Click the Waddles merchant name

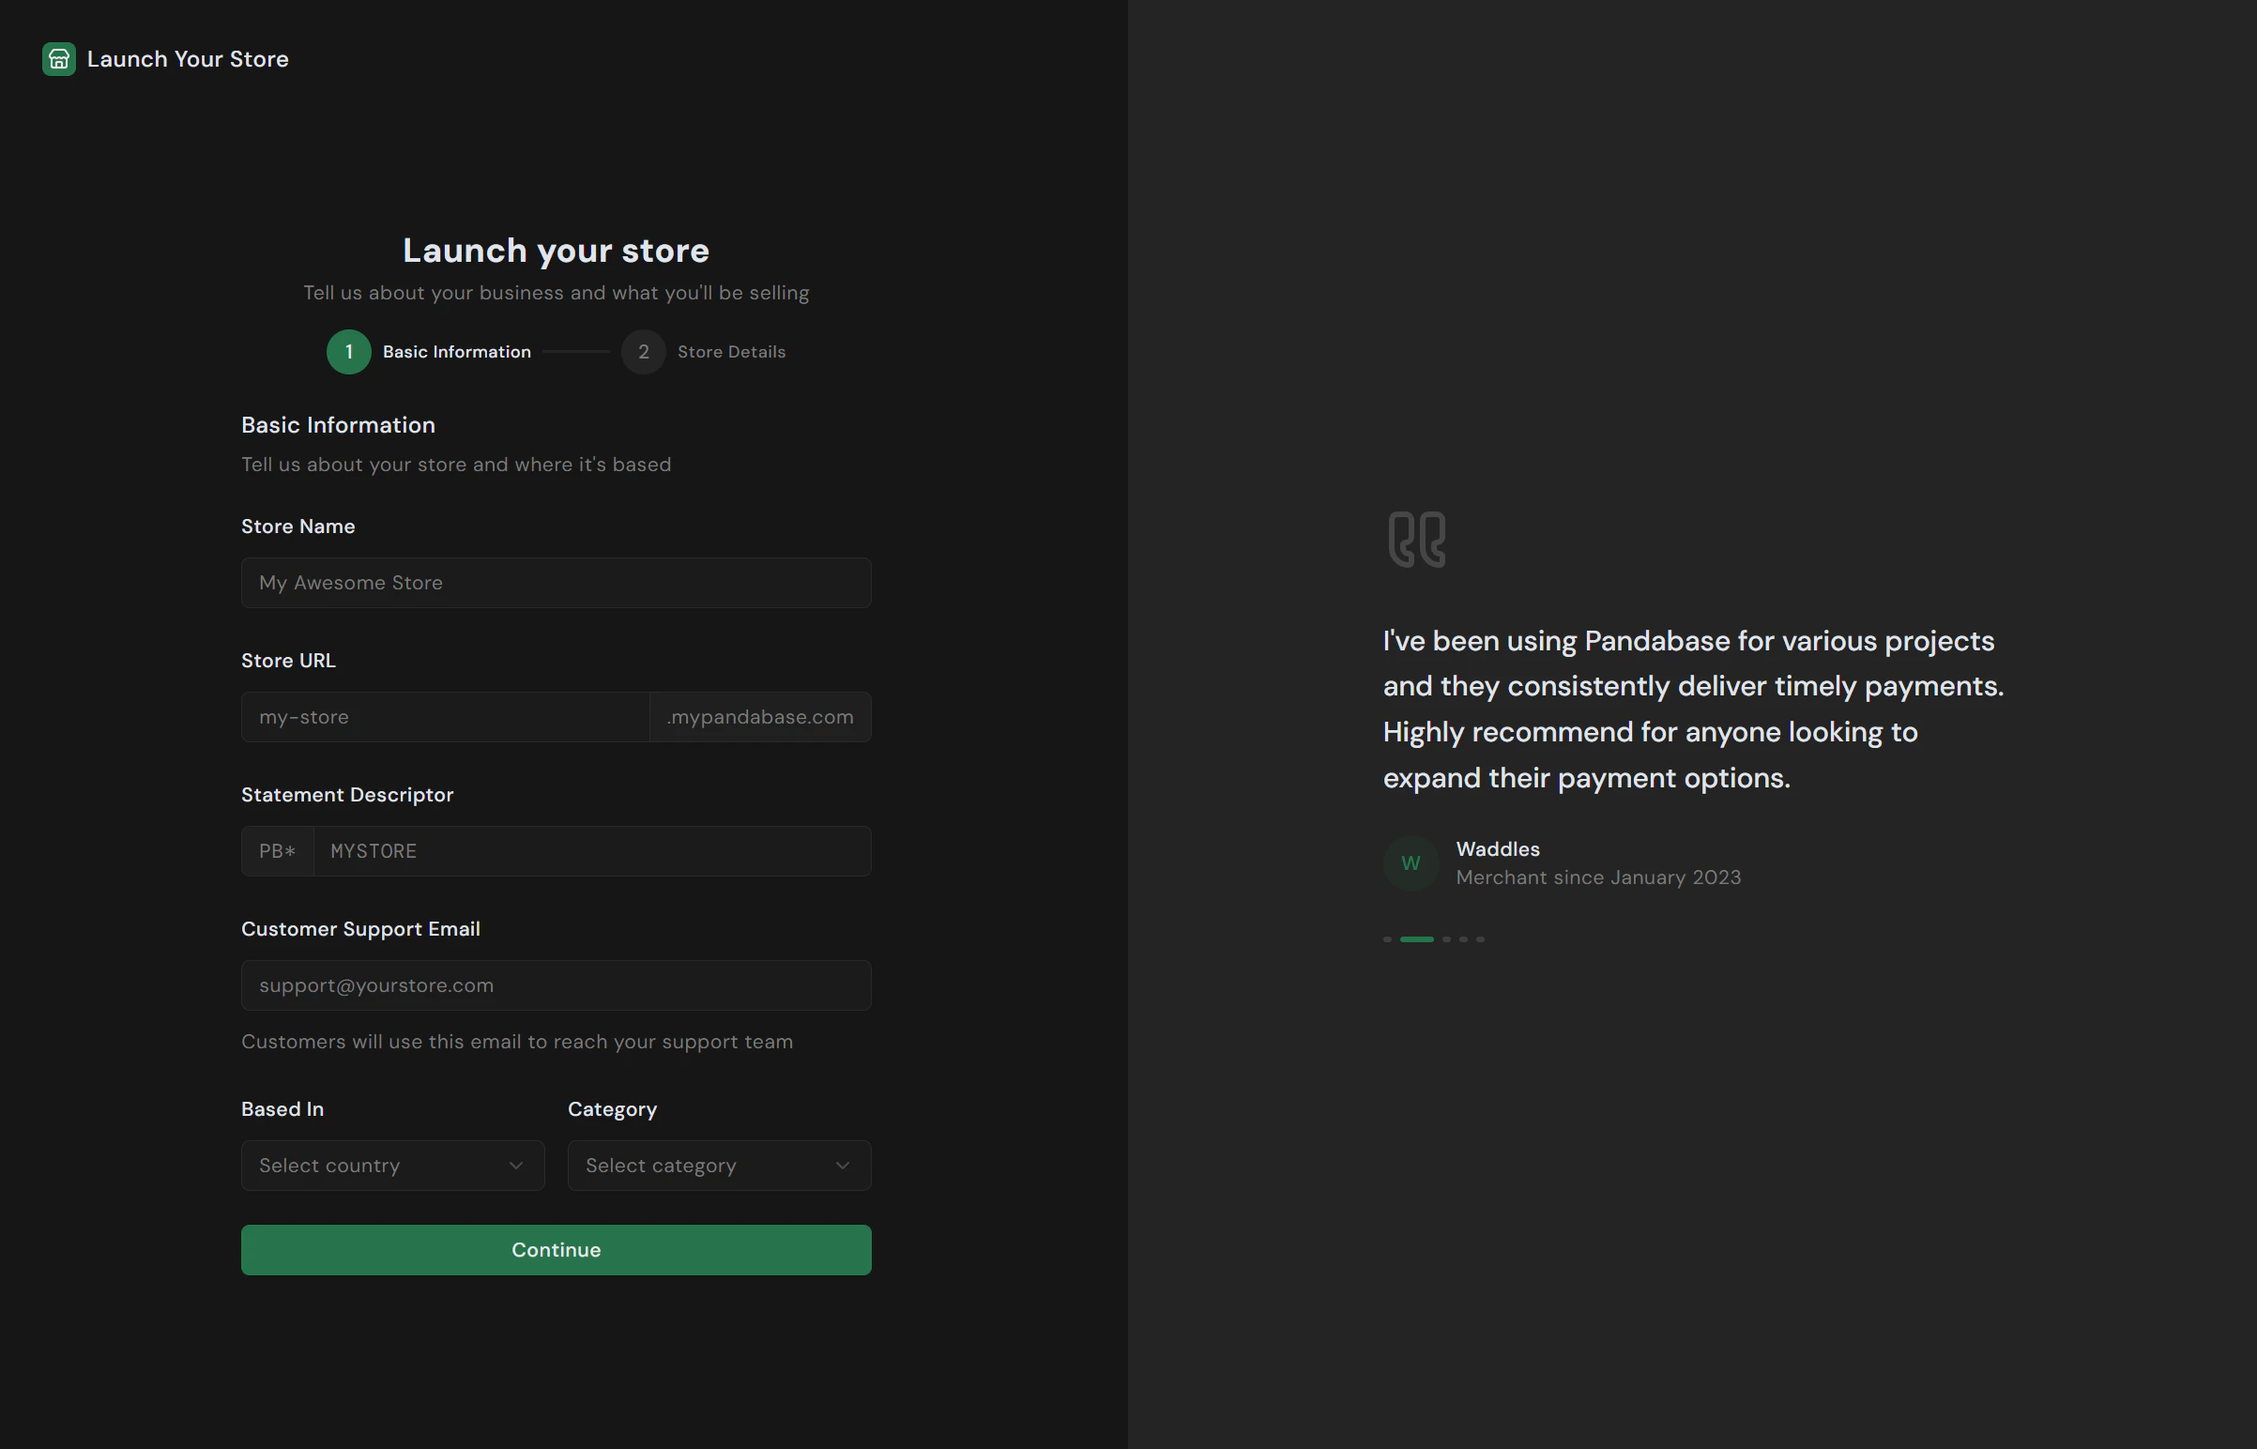pyautogui.click(x=1498, y=848)
